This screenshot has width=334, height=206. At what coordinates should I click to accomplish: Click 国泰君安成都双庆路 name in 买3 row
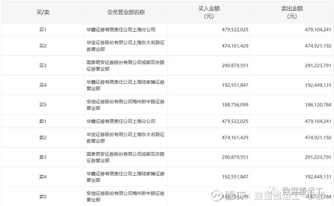(126, 66)
